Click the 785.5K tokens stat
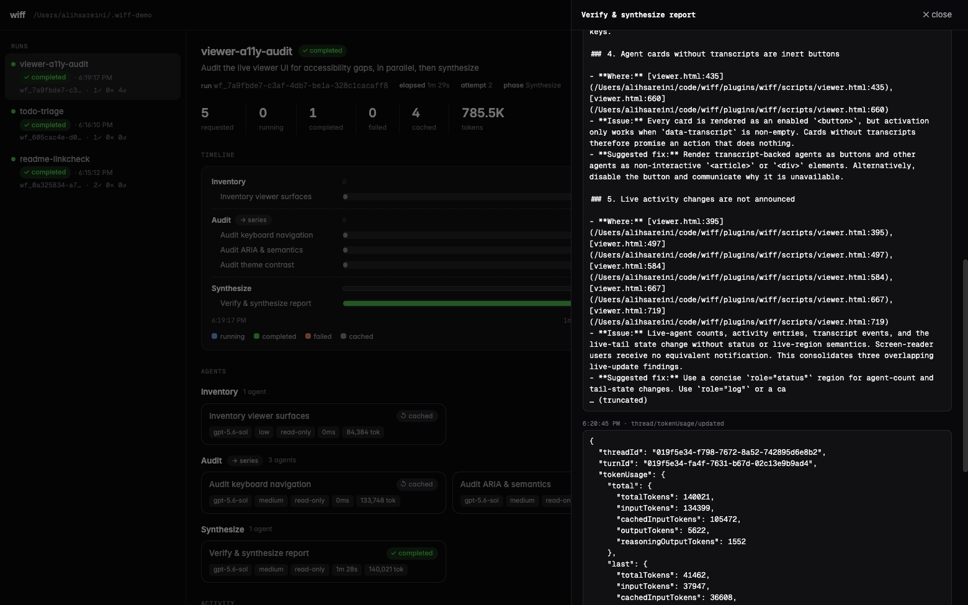Viewport: 968px width, 605px height. [x=483, y=119]
